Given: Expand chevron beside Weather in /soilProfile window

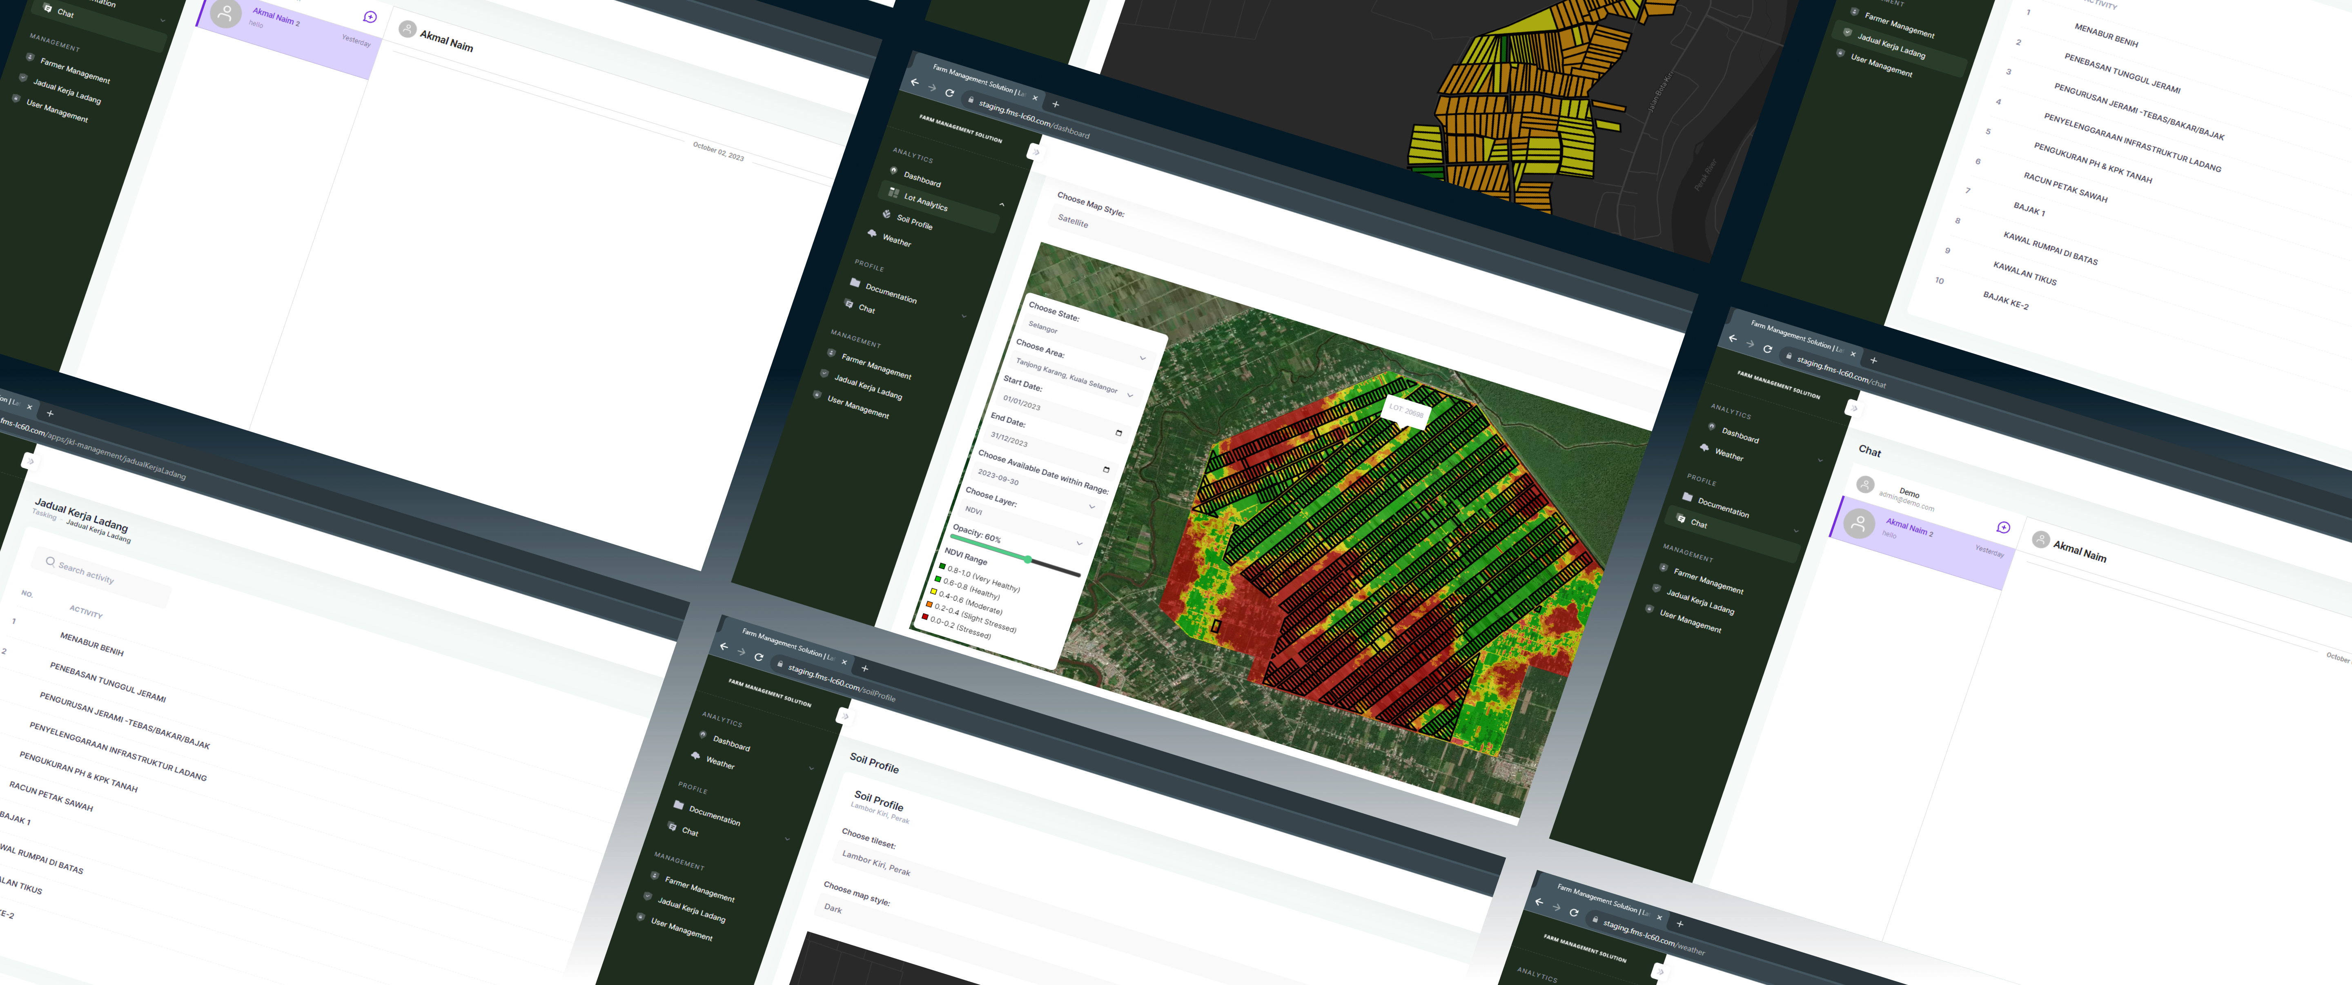Looking at the screenshot, I should coord(811,768).
